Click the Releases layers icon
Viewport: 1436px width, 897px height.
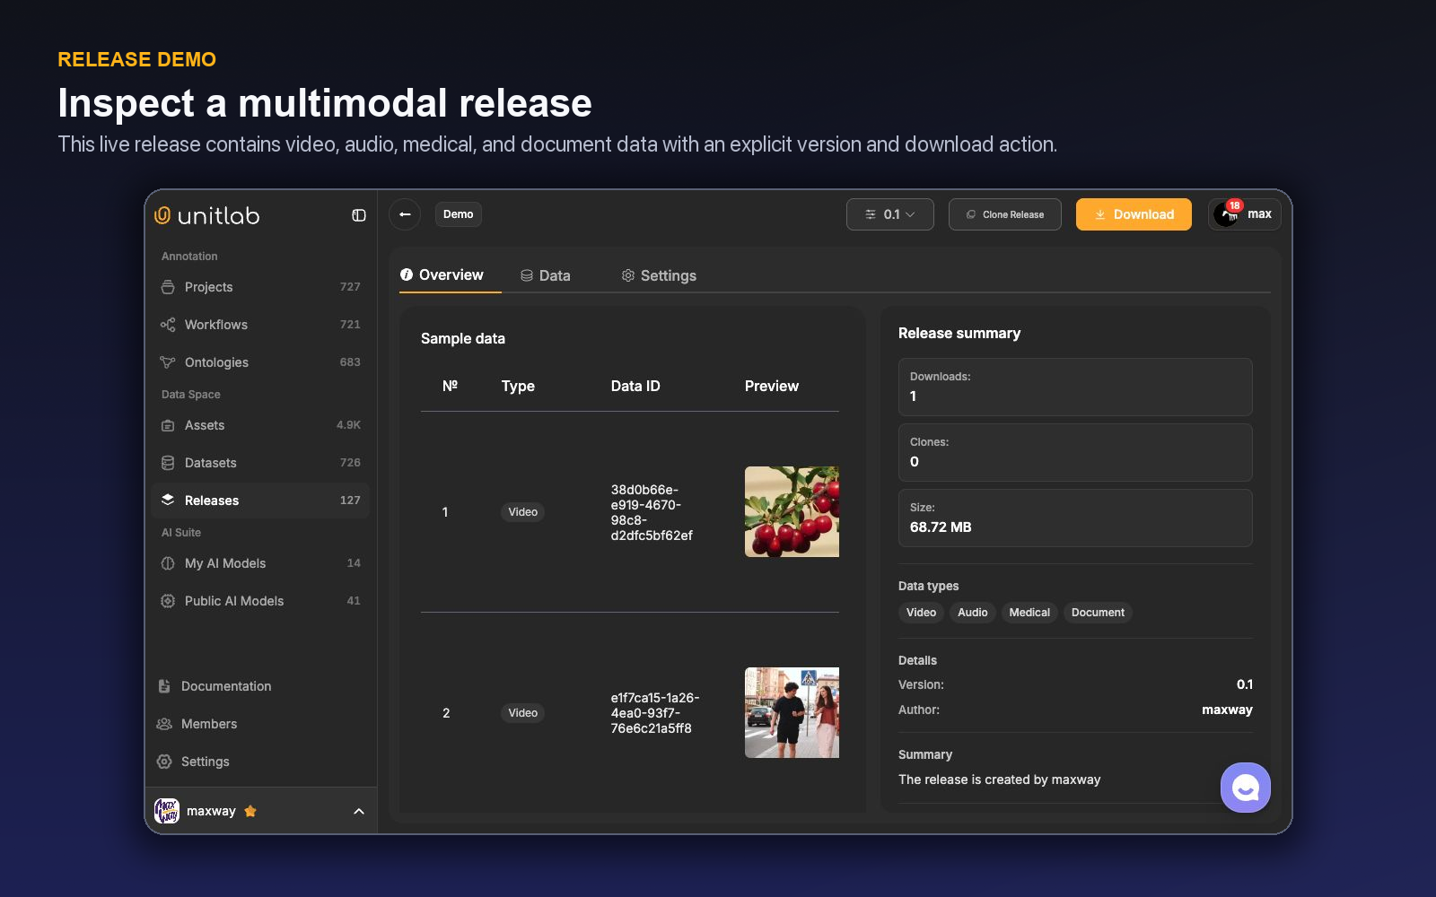168,501
